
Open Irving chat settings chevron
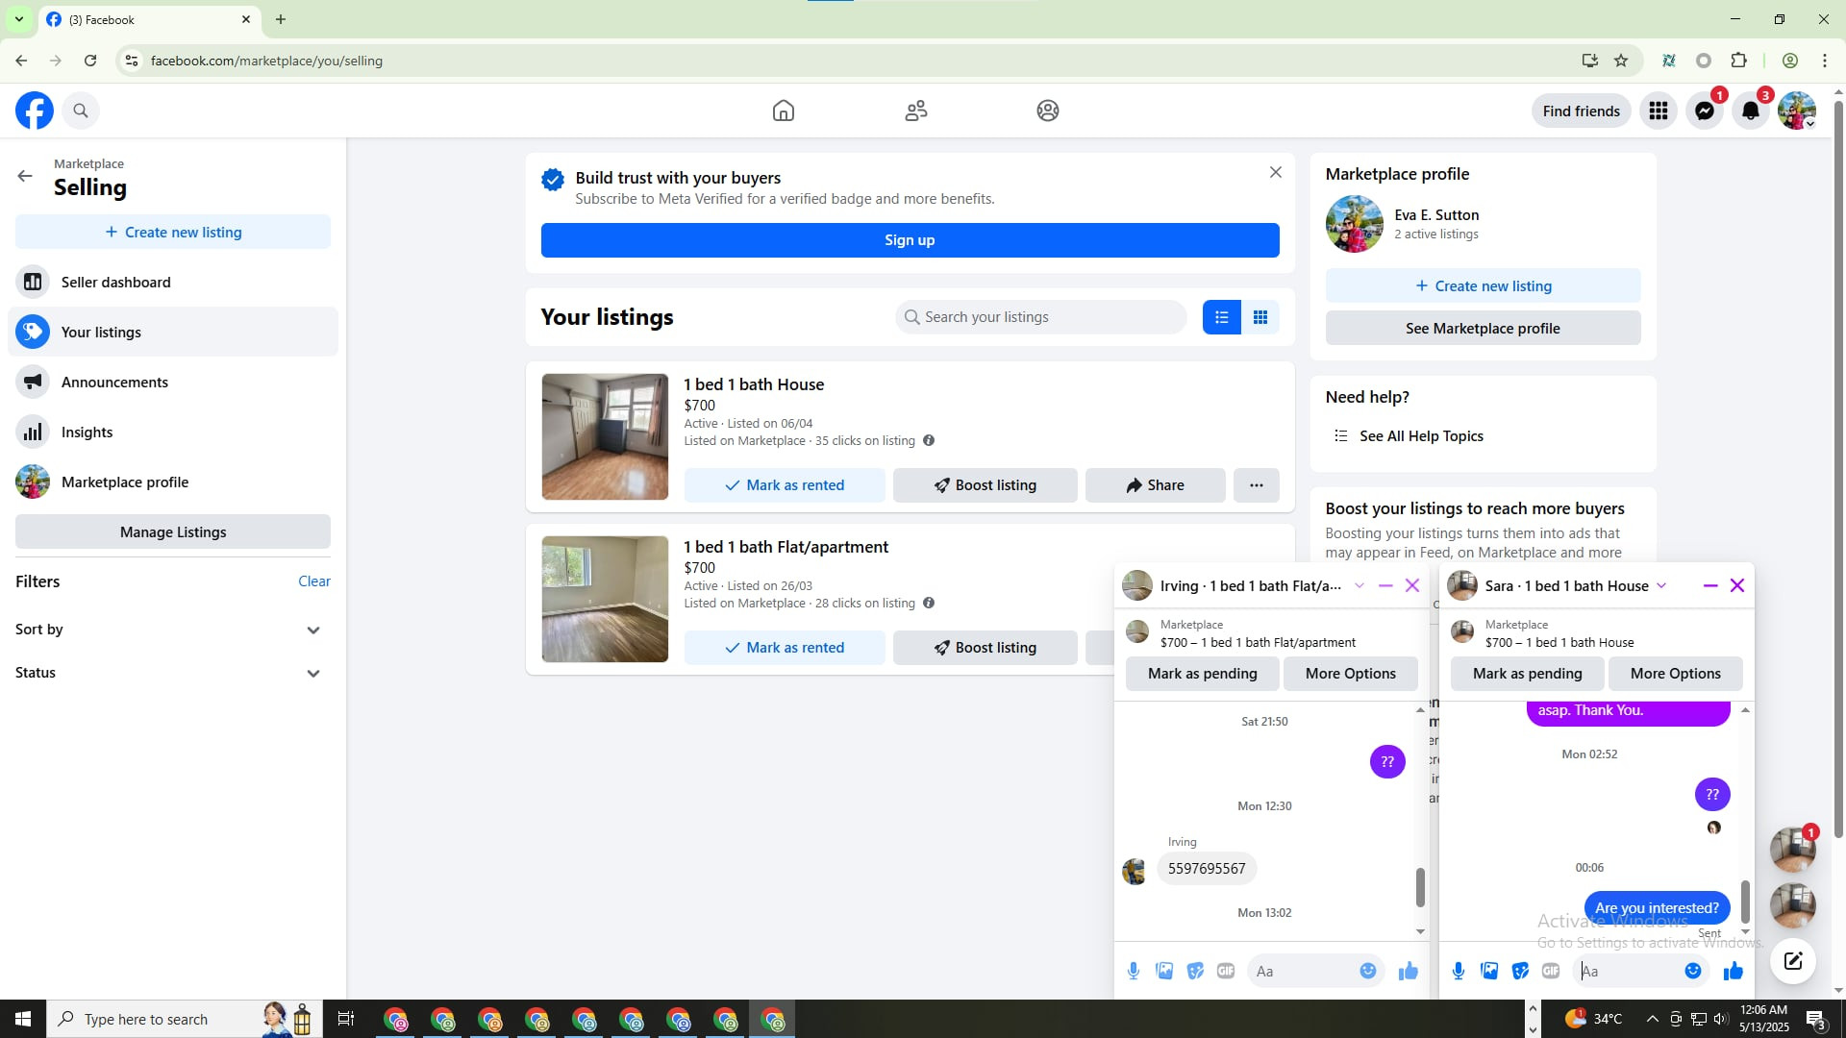click(1359, 586)
